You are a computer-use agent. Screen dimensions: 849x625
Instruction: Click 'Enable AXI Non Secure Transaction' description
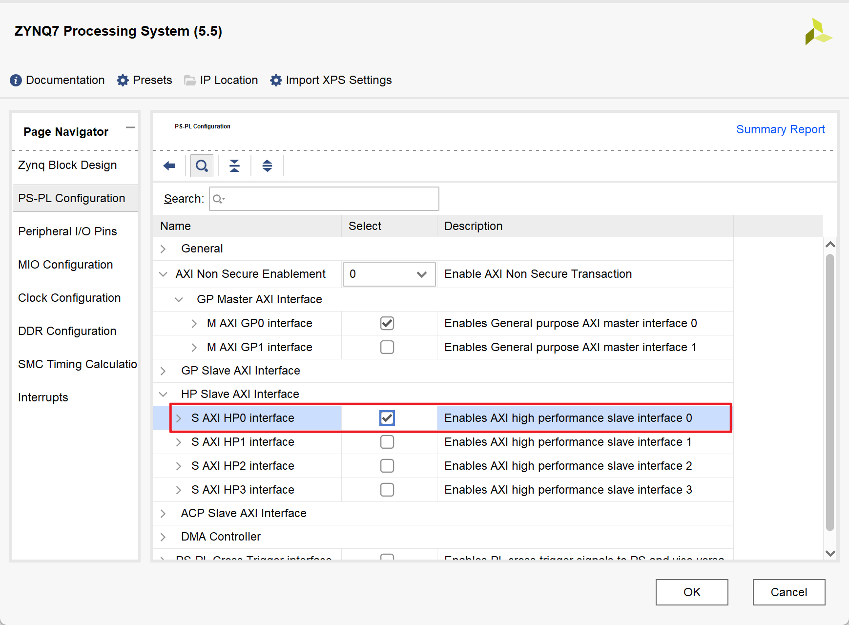[x=538, y=274]
